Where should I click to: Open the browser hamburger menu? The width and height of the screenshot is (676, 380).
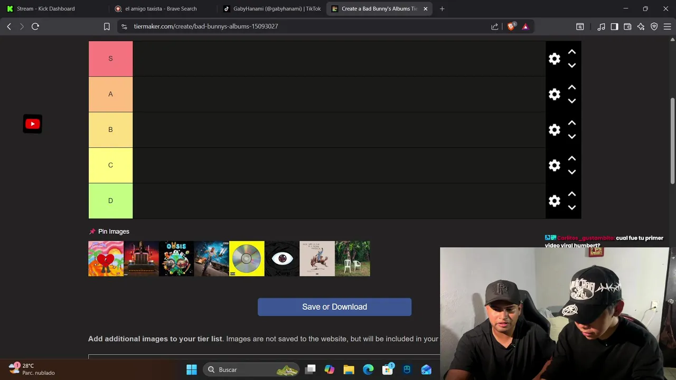point(667,26)
